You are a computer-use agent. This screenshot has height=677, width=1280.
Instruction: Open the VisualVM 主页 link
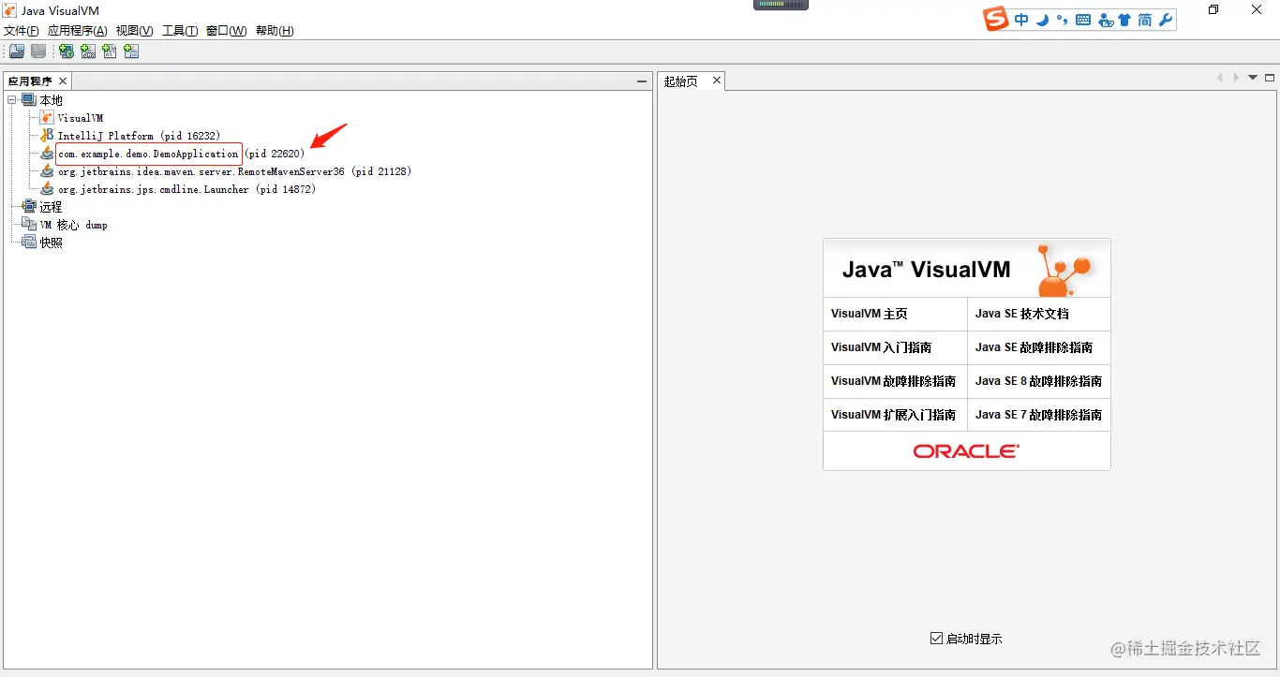coord(869,314)
